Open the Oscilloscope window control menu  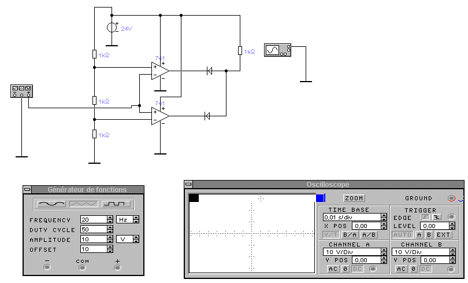point(188,185)
